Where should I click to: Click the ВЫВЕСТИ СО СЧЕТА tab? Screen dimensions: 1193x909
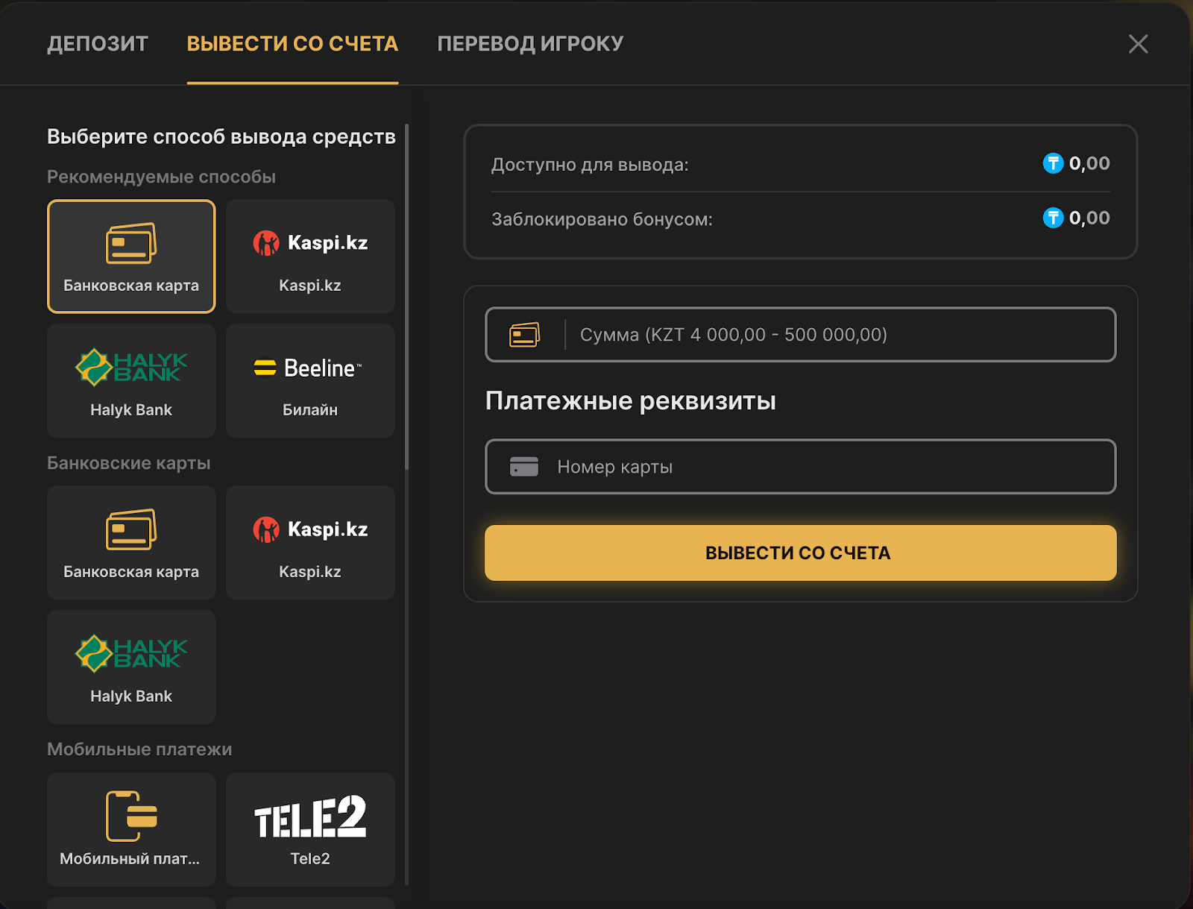pyautogui.click(x=292, y=44)
